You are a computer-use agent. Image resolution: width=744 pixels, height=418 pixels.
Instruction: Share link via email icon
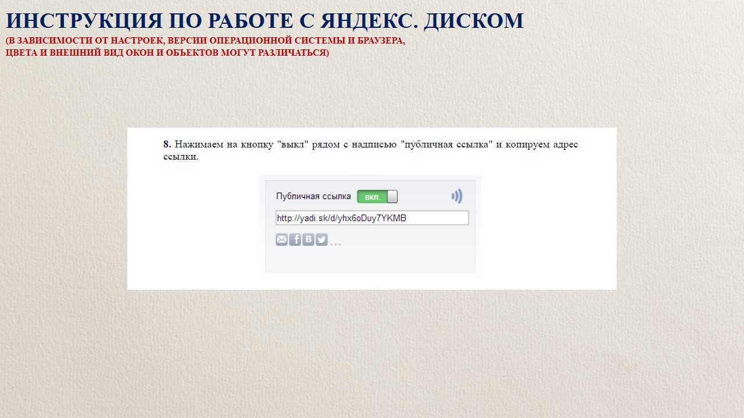[x=282, y=239]
